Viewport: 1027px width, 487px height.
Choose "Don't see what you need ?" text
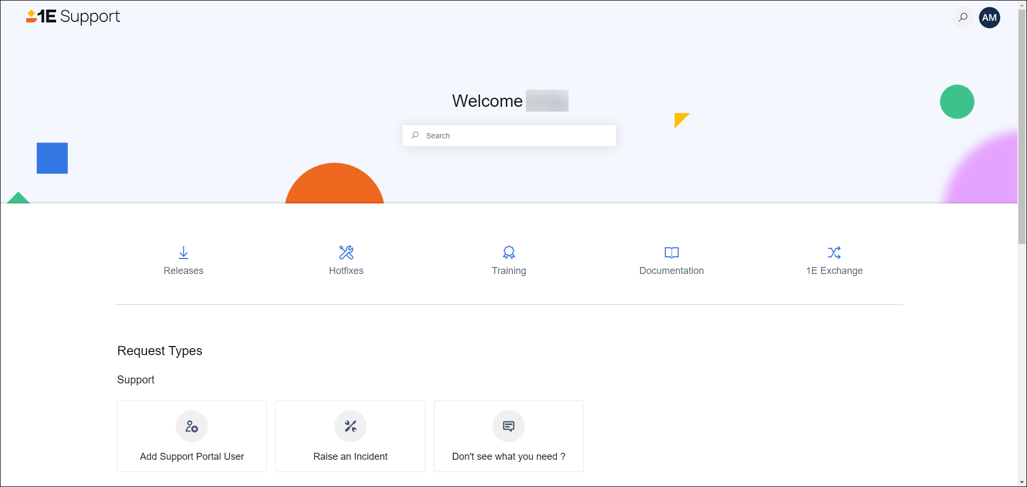tap(509, 457)
